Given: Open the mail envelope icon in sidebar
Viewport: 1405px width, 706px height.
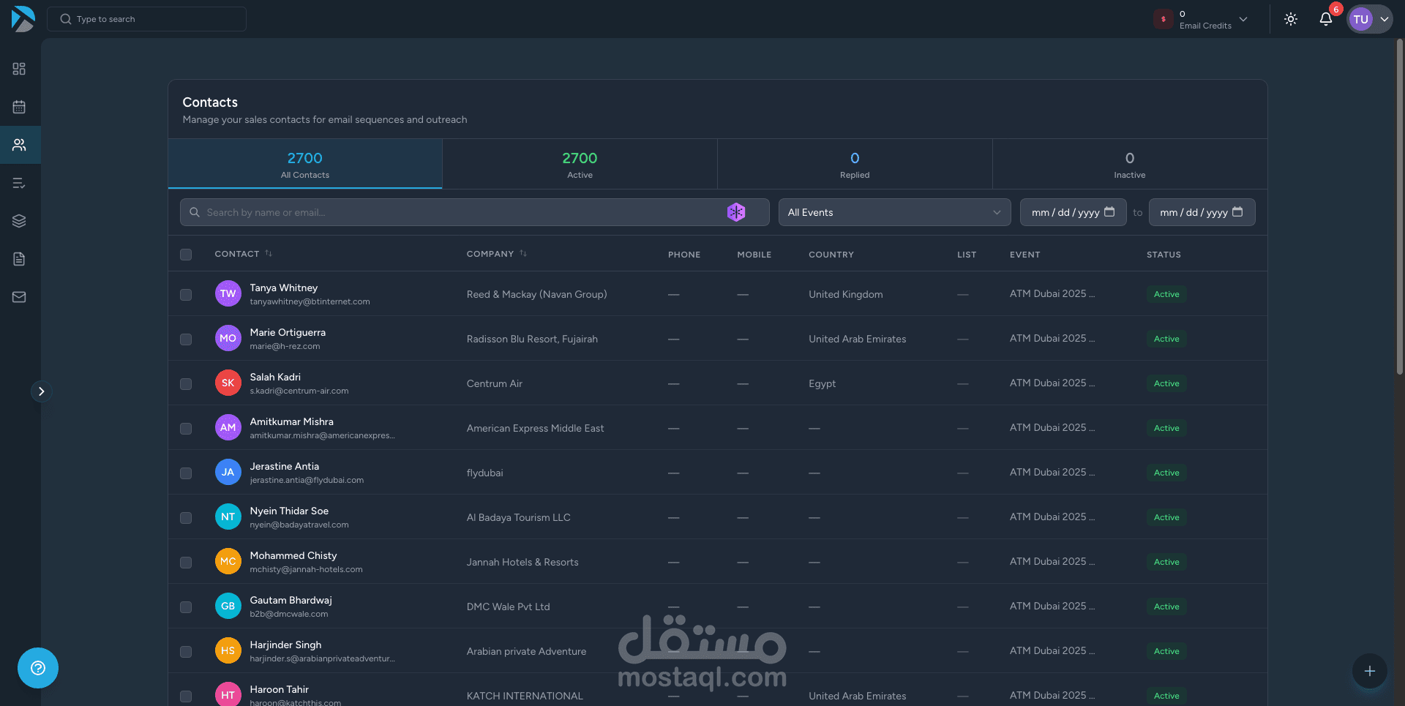Looking at the screenshot, I should pyautogui.click(x=19, y=297).
